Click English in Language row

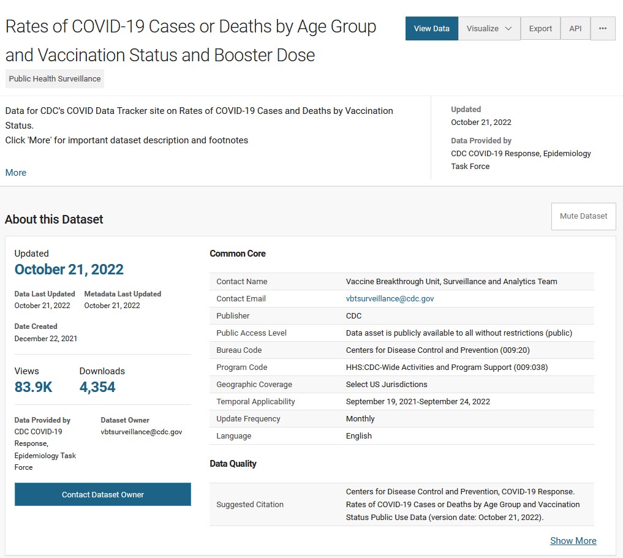359,435
